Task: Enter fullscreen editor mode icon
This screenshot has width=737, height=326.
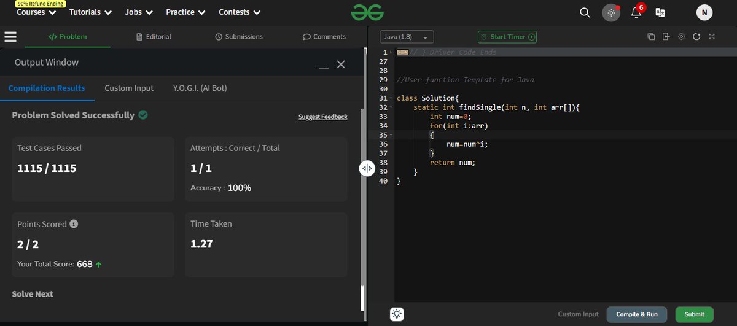Action: 712,37
